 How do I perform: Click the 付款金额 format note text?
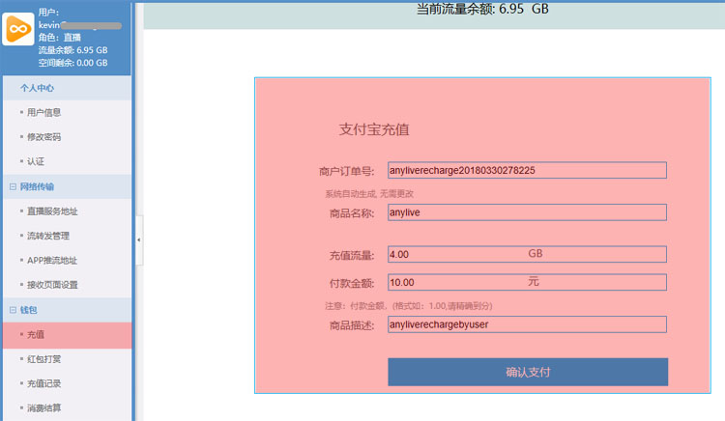click(x=408, y=306)
